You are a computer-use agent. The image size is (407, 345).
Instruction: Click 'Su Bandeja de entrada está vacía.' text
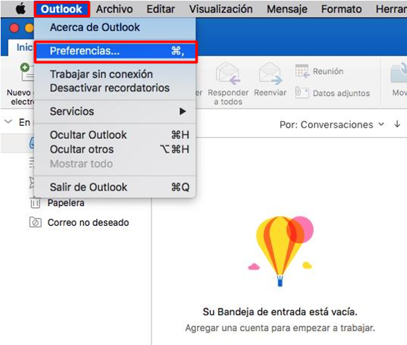(x=280, y=311)
